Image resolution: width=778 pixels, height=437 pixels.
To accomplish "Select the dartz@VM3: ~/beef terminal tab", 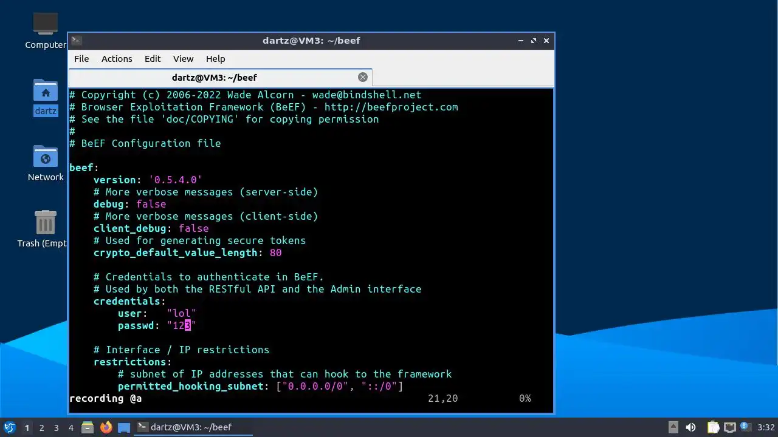I will tap(220, 78).
